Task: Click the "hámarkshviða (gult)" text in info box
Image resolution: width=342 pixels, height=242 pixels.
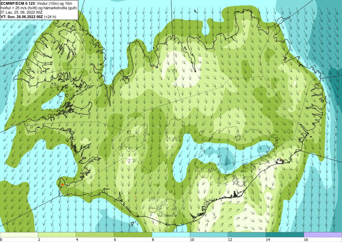Action: (60, 8)
